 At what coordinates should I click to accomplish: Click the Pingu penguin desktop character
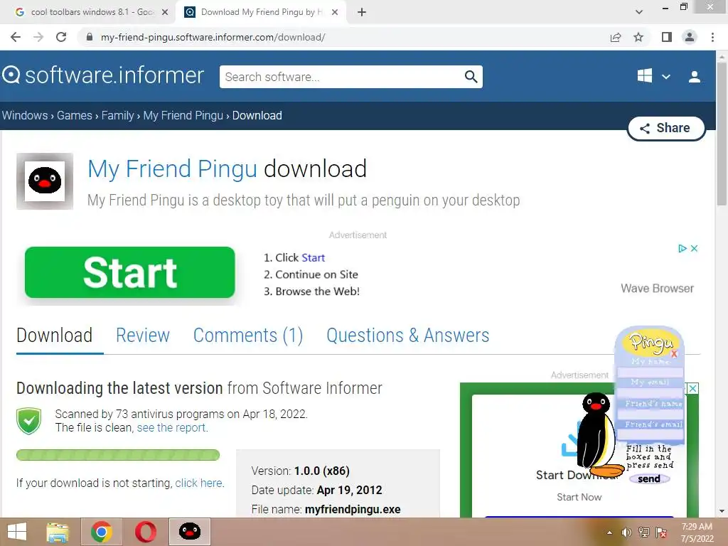598,436
